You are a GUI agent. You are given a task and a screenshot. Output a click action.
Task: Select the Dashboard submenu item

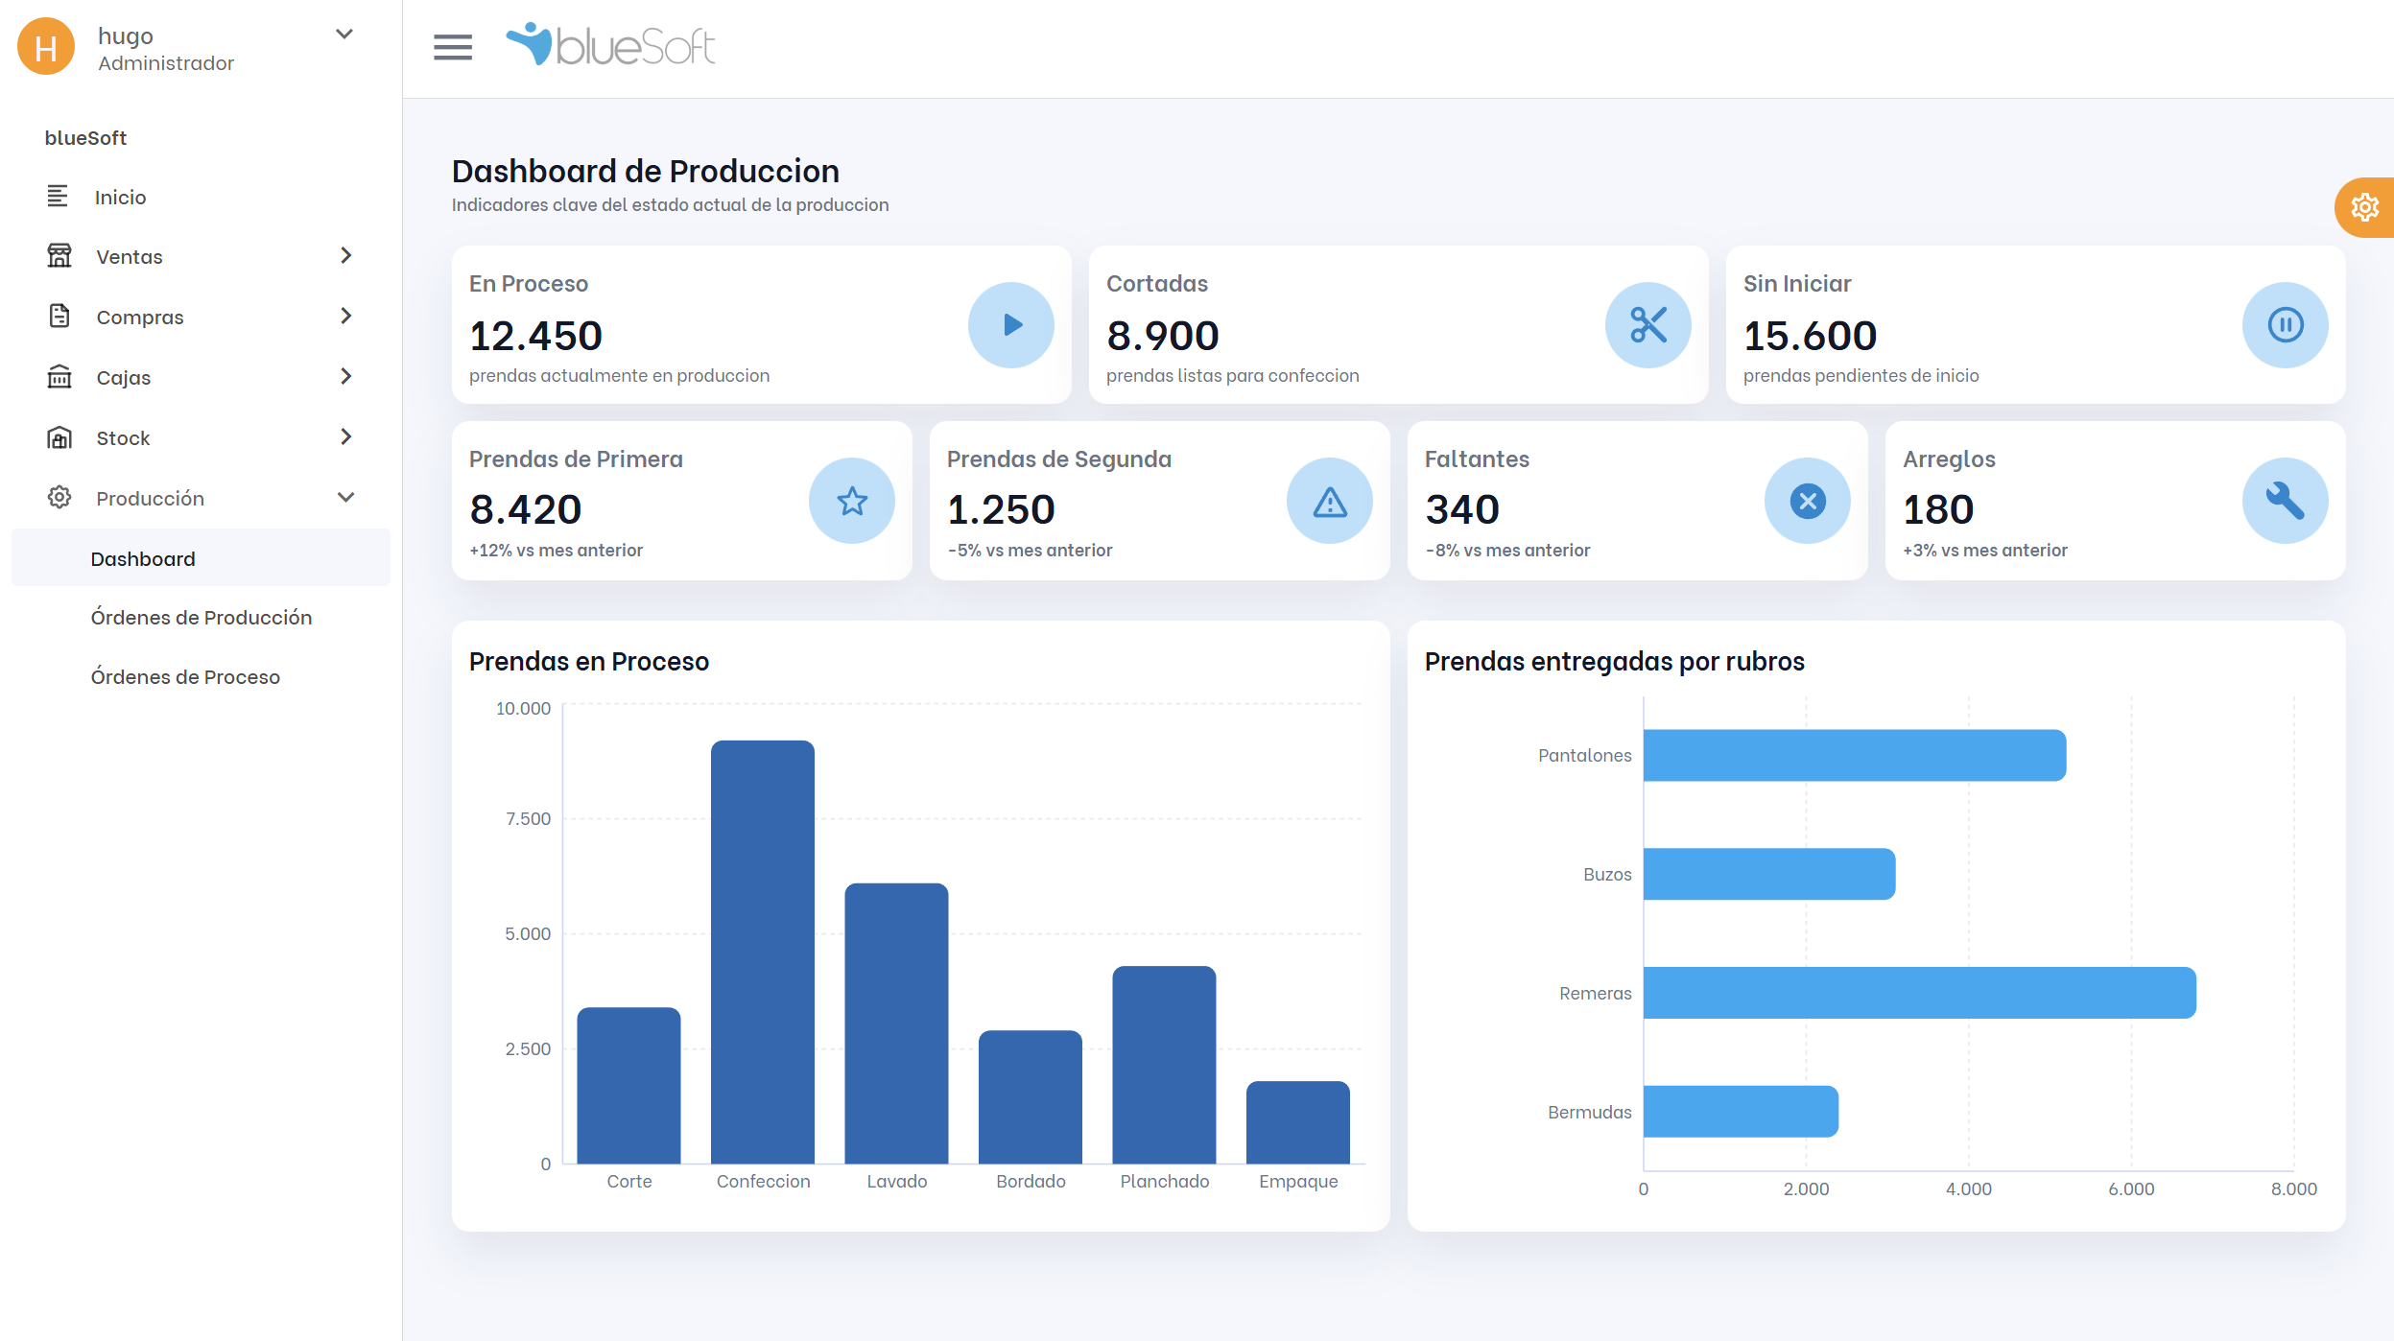tap(143, 559)
